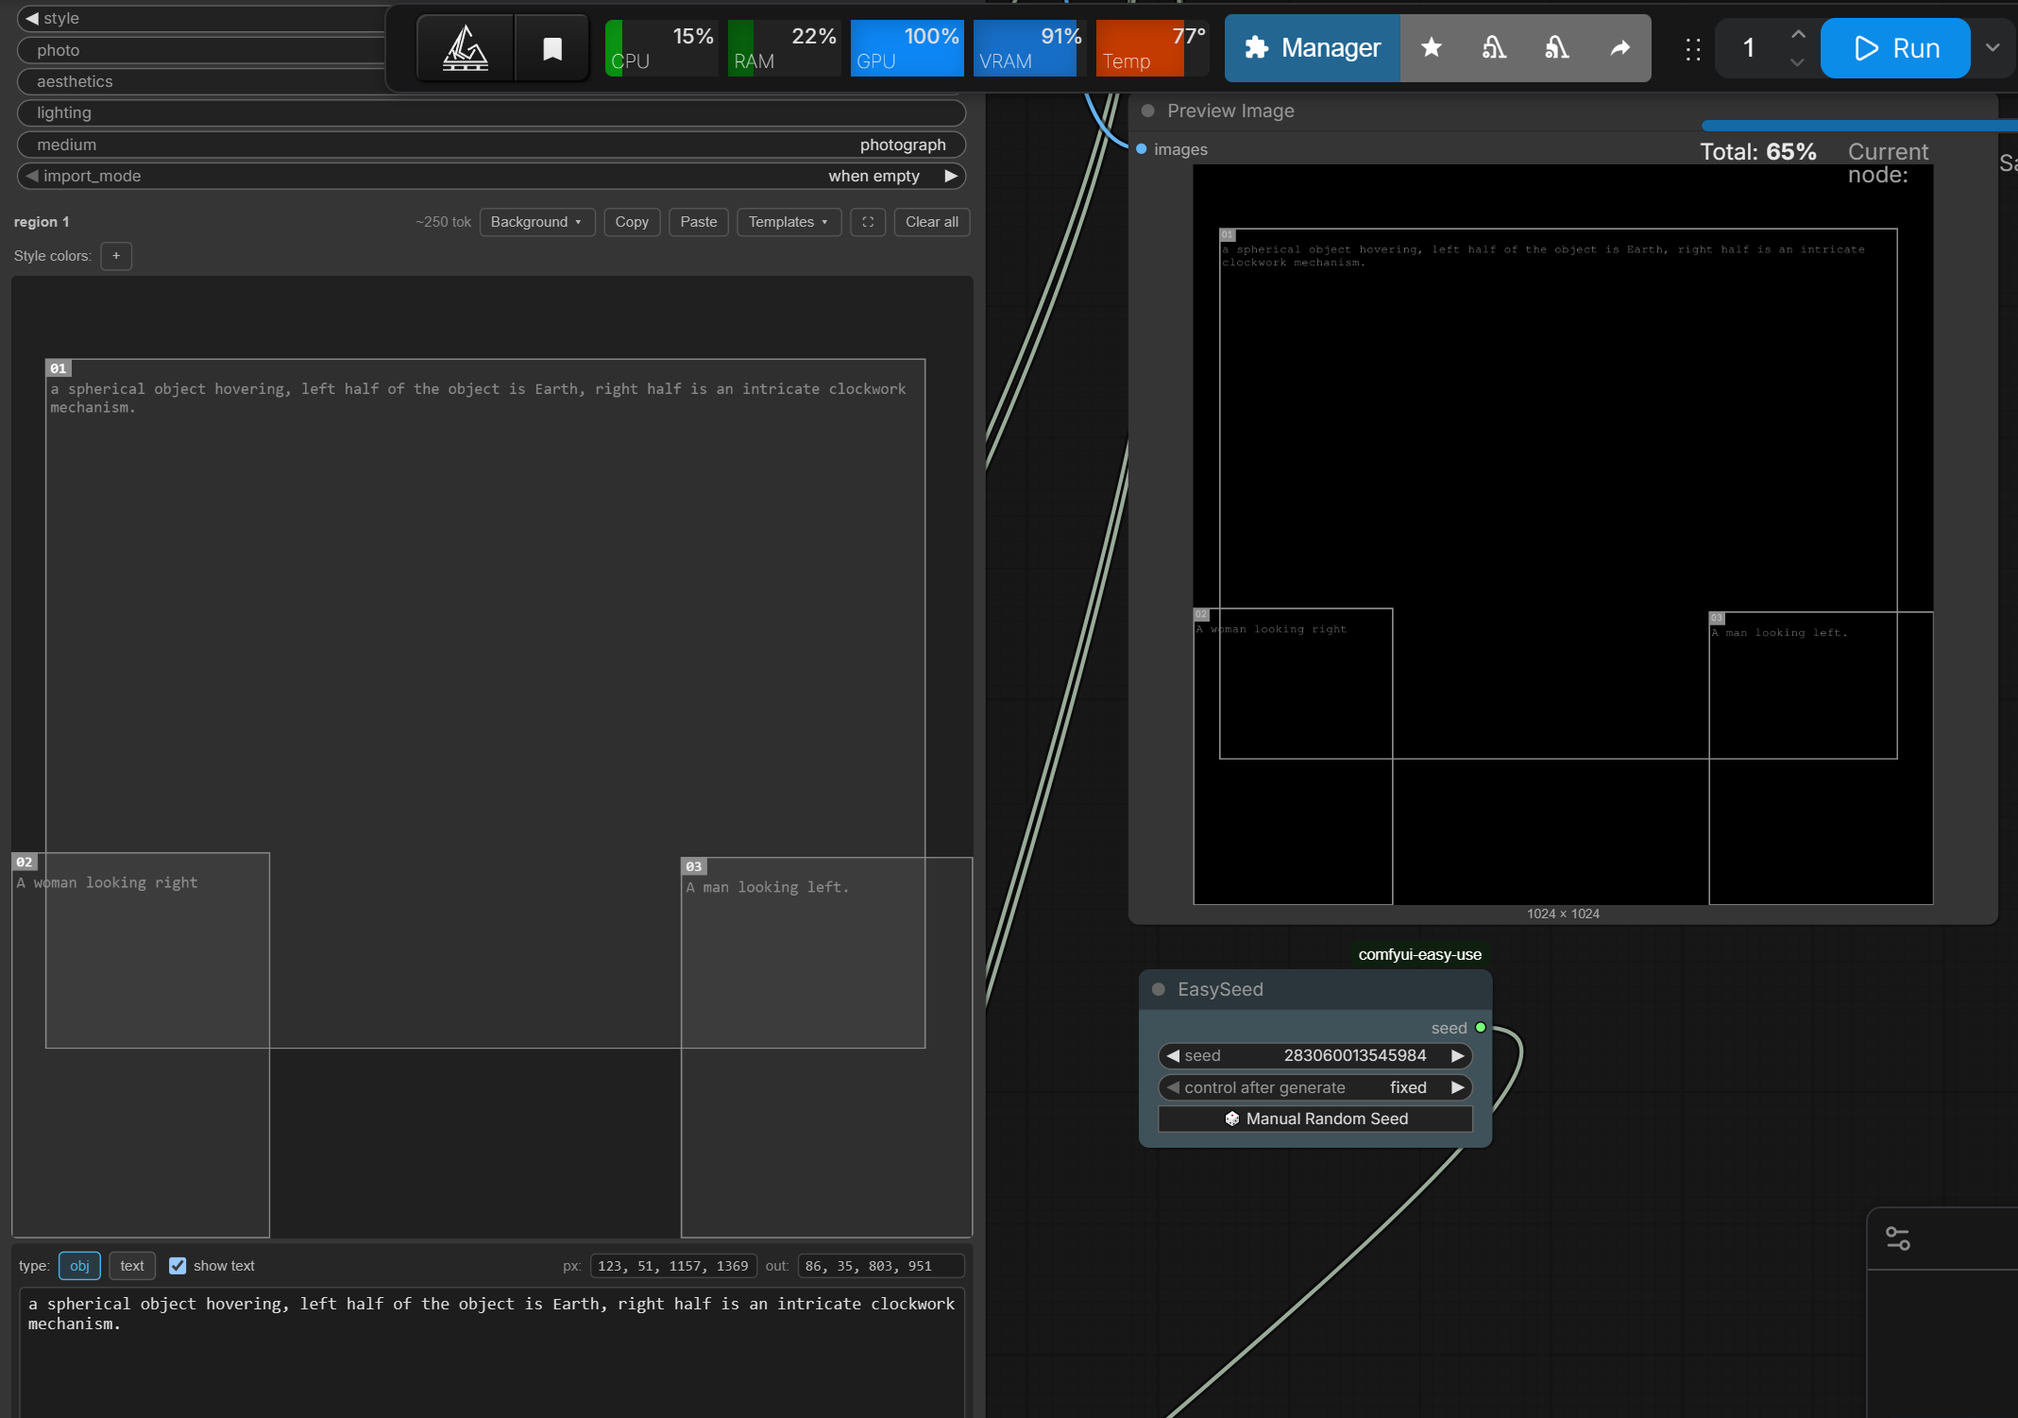Decrement the queue batch count
This screenshot has width=2018, height=1418.
[1797, 62]
